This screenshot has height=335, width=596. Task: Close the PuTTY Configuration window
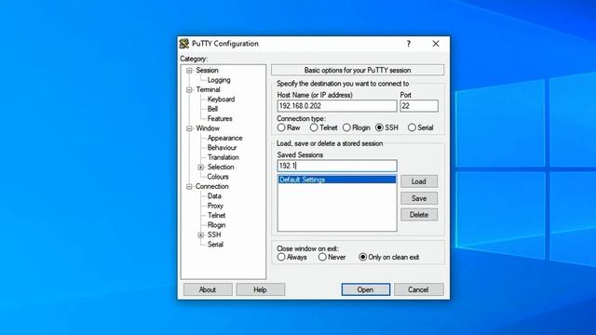pyautogui.click(x=436, y=44)
